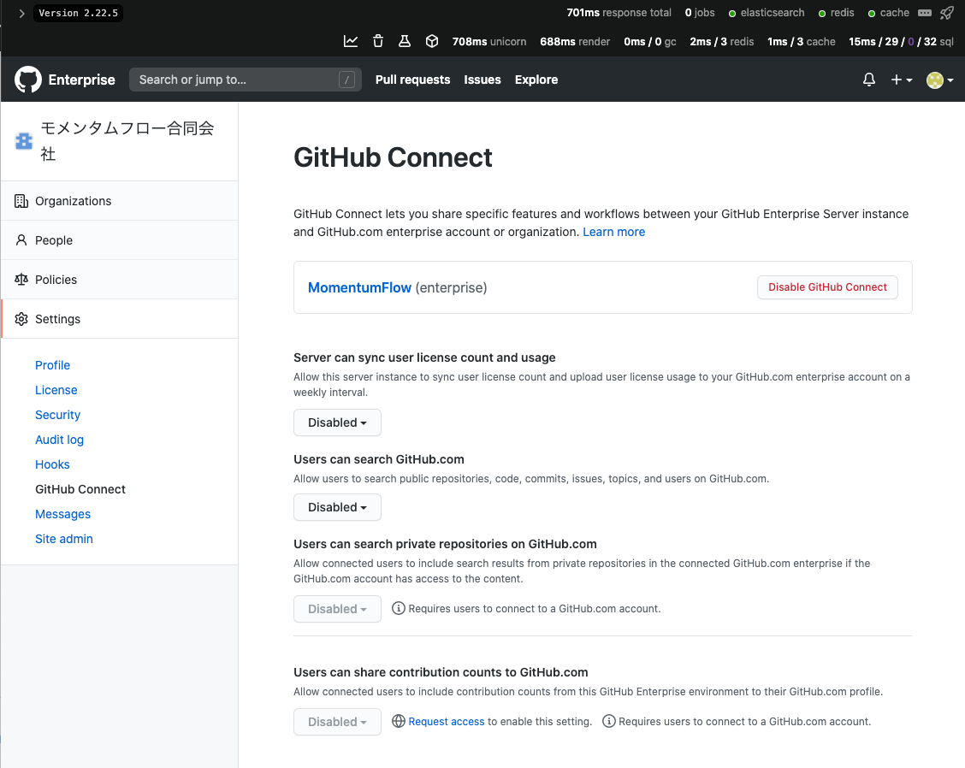
Task: Click the GitHub Enterprise logo
Action: tap(27, 80)
